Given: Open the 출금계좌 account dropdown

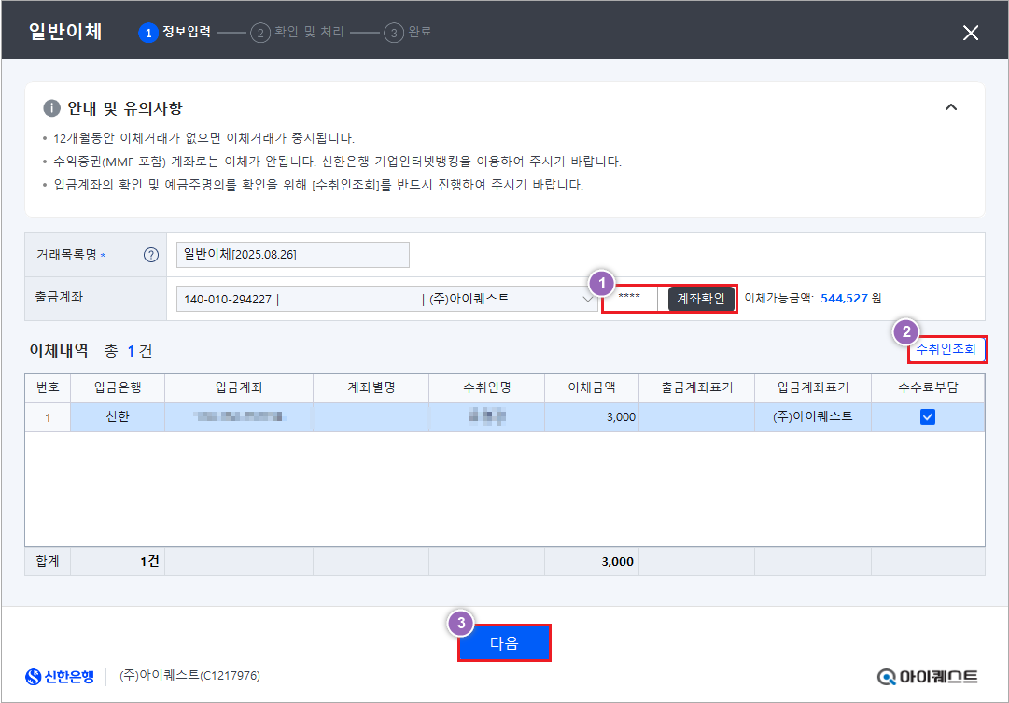Looking at the screenshot, I should pyautogui.click(x=588, y=299).
